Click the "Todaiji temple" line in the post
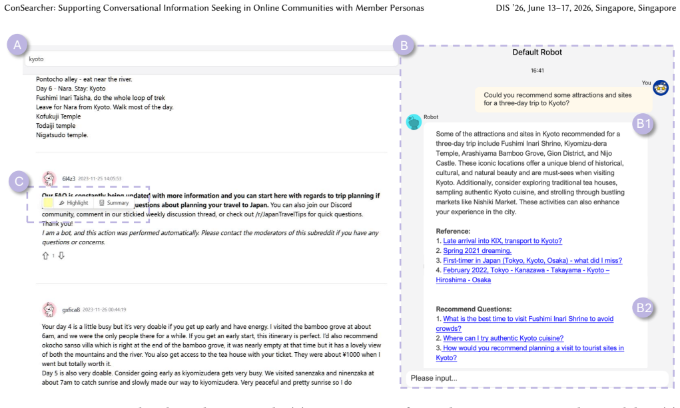 coord(56,126)
